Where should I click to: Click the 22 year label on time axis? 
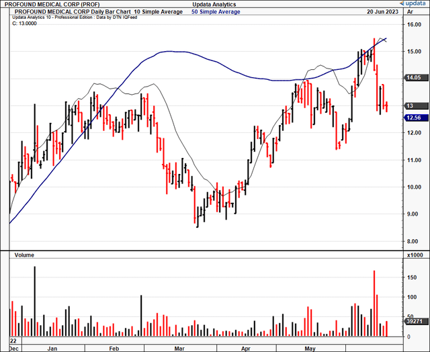[x=13, y=341]
